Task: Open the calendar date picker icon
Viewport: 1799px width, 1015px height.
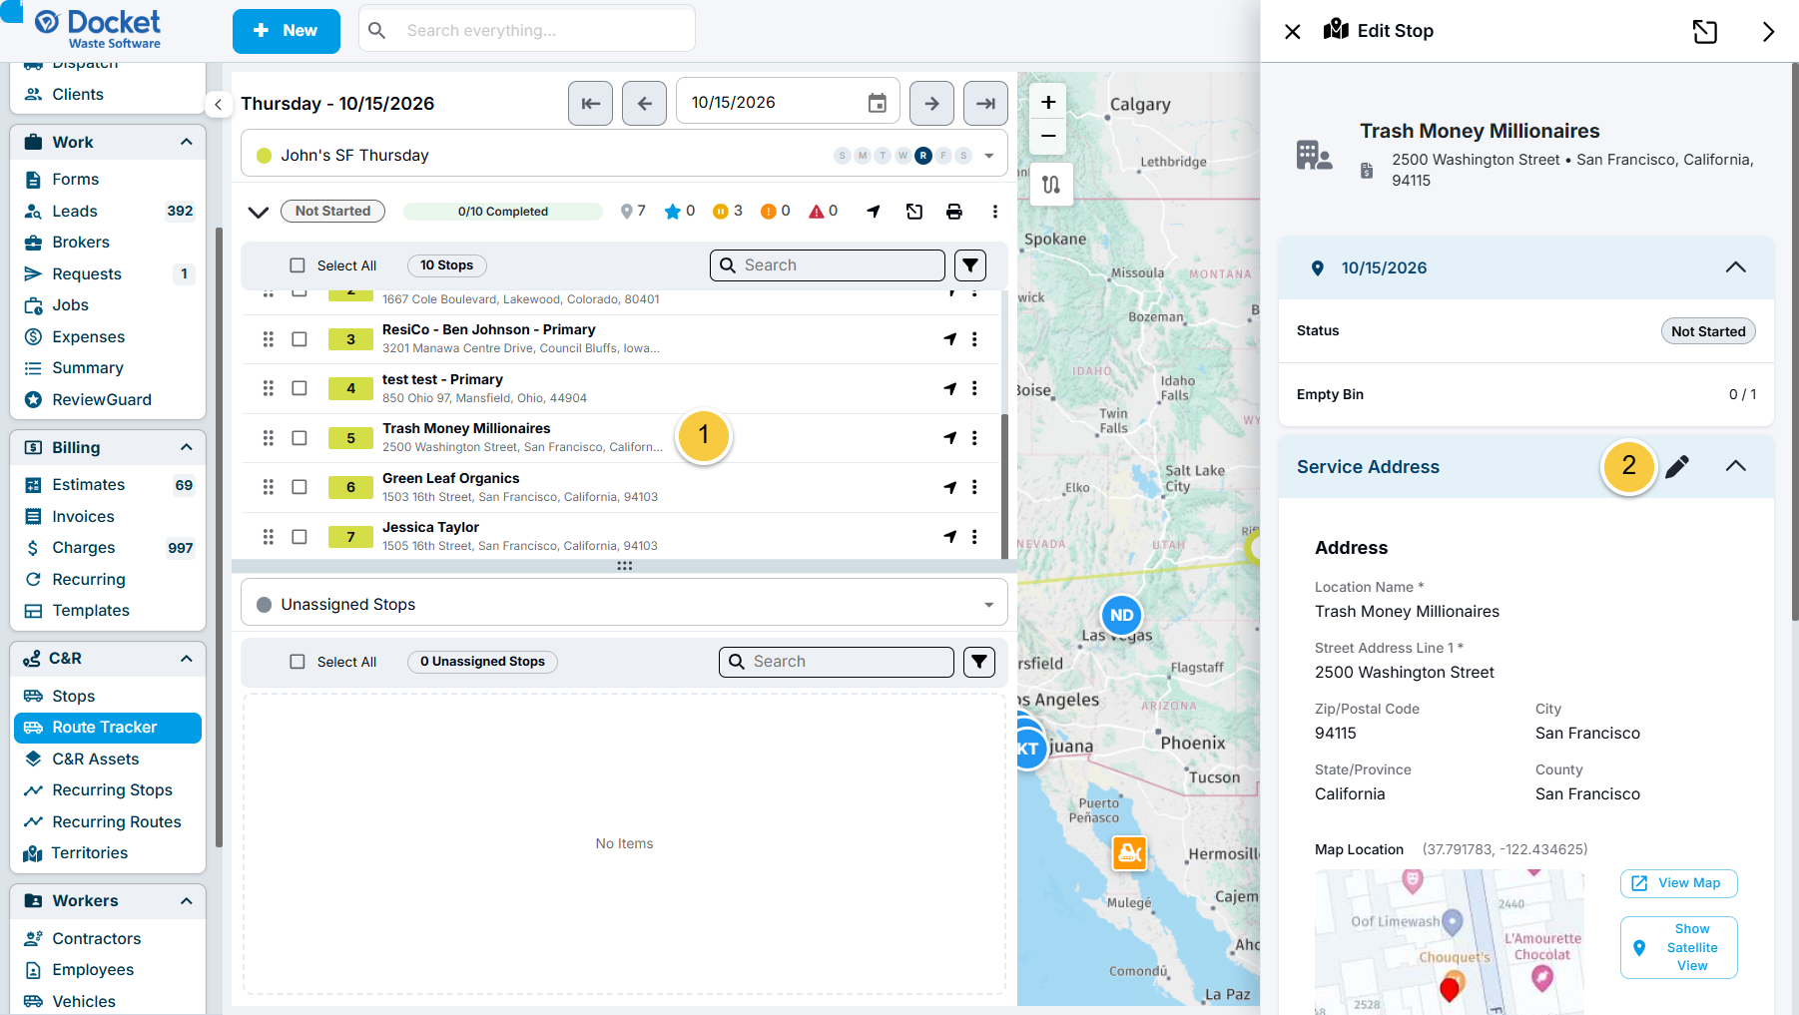Action: point(878,103)
